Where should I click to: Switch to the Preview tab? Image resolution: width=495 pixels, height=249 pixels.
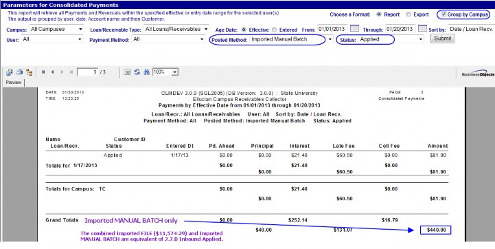point(14,83)
